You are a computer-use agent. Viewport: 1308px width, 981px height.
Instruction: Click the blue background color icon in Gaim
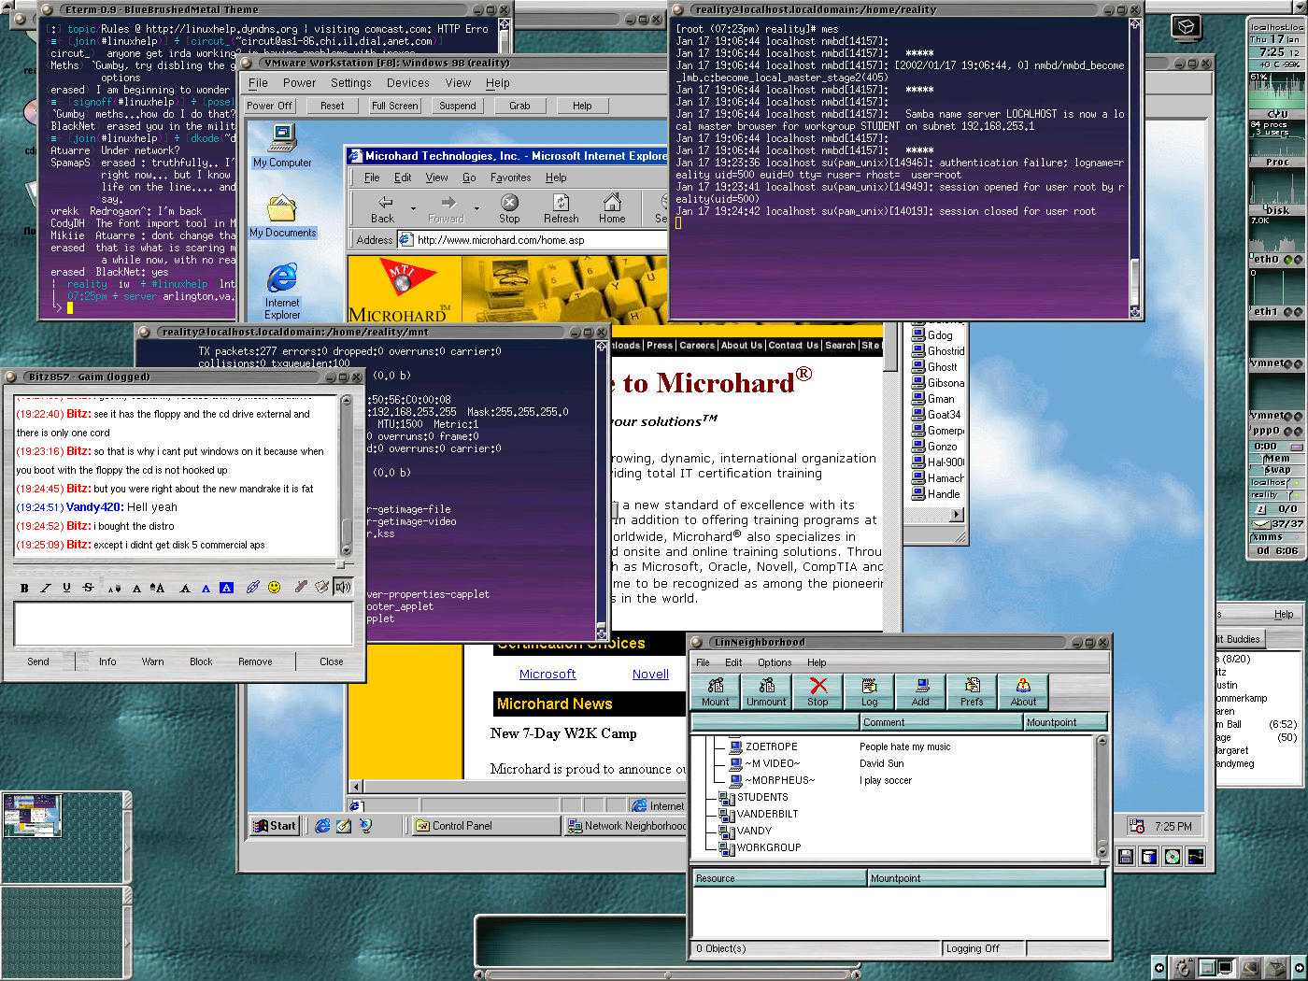point(226,588)
